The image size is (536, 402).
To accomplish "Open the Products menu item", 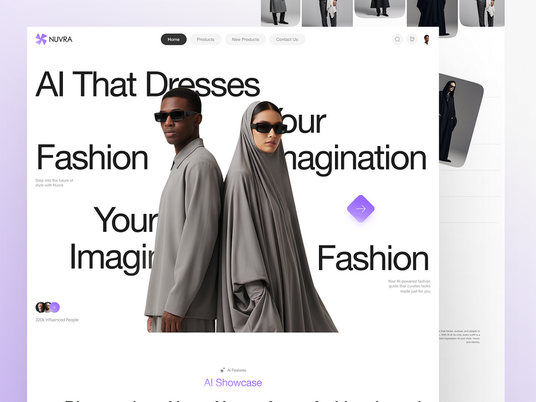I will pos(206,39).
